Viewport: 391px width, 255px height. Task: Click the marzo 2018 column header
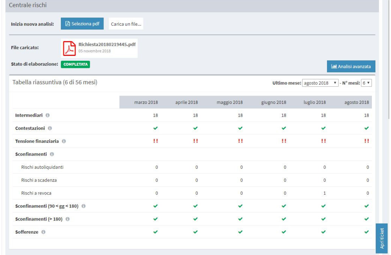point(146,102)
